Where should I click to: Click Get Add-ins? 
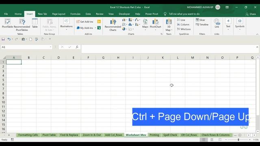pos(85,21)
